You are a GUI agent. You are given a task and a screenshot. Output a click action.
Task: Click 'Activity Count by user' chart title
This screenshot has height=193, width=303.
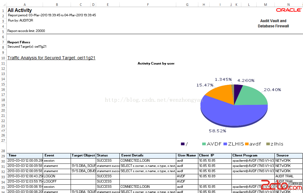pos(156,63)
